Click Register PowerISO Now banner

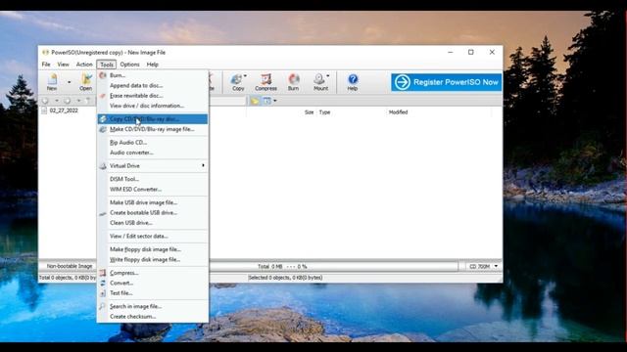447,82
